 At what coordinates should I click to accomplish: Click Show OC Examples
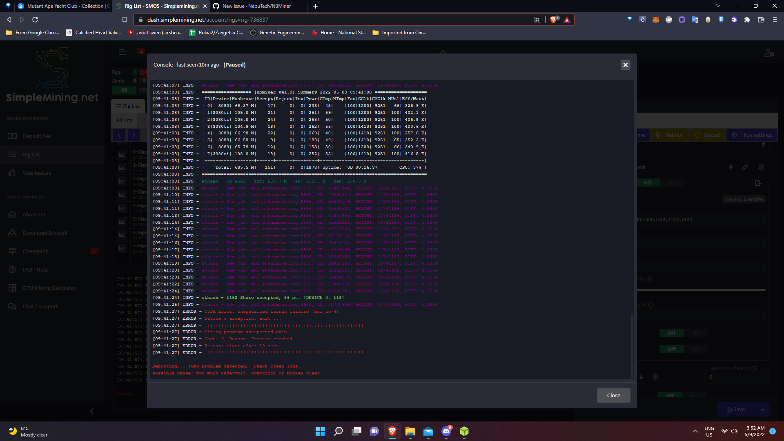click(x=744, y=199)
